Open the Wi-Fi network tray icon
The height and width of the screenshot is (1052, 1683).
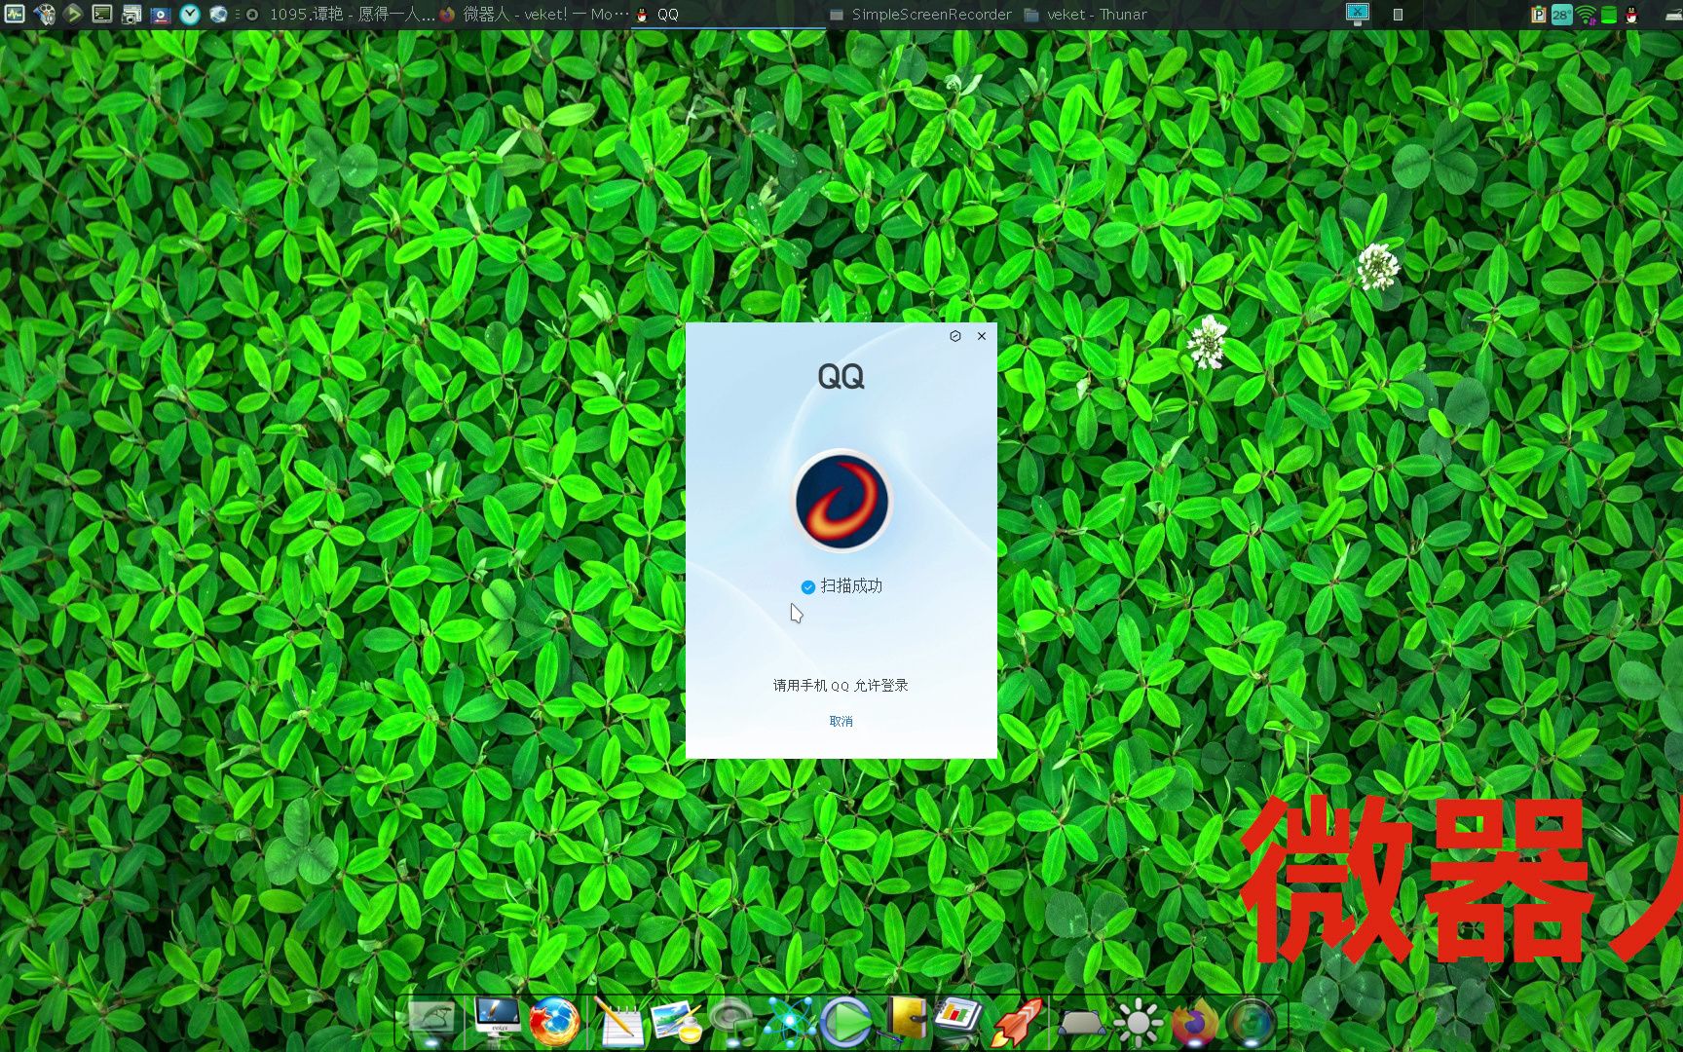[1587, 15]
